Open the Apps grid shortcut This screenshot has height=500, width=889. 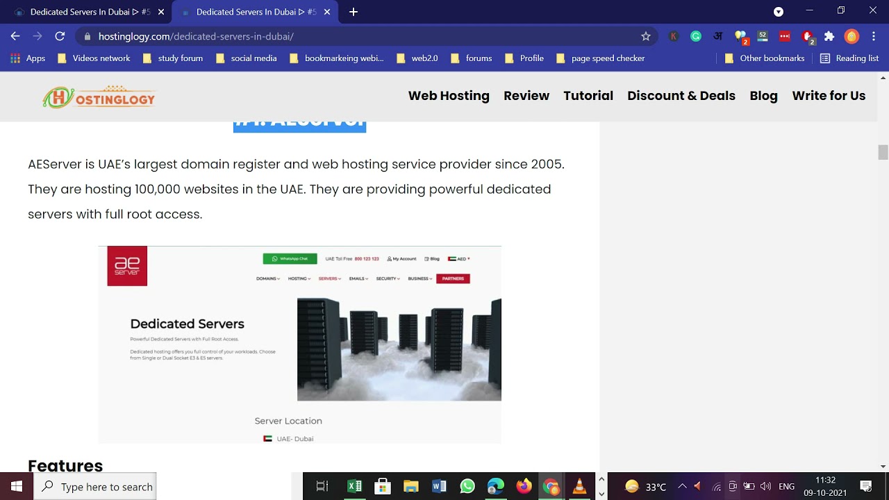point(28,58)
